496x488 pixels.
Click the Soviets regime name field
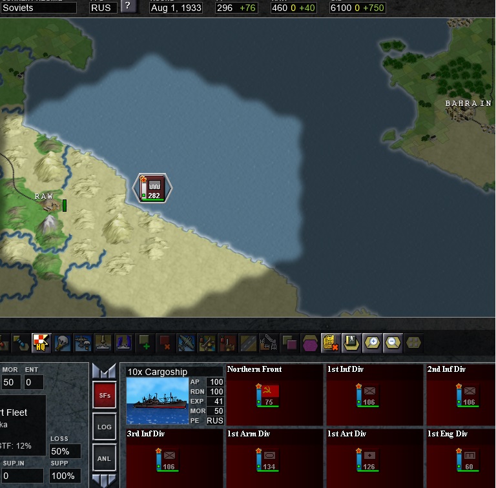pos(39,8)
